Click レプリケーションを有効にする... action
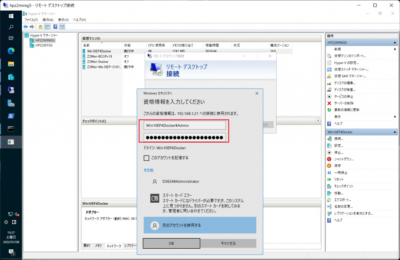This screenshot has width=400, height=260. [x=353, y=213]
